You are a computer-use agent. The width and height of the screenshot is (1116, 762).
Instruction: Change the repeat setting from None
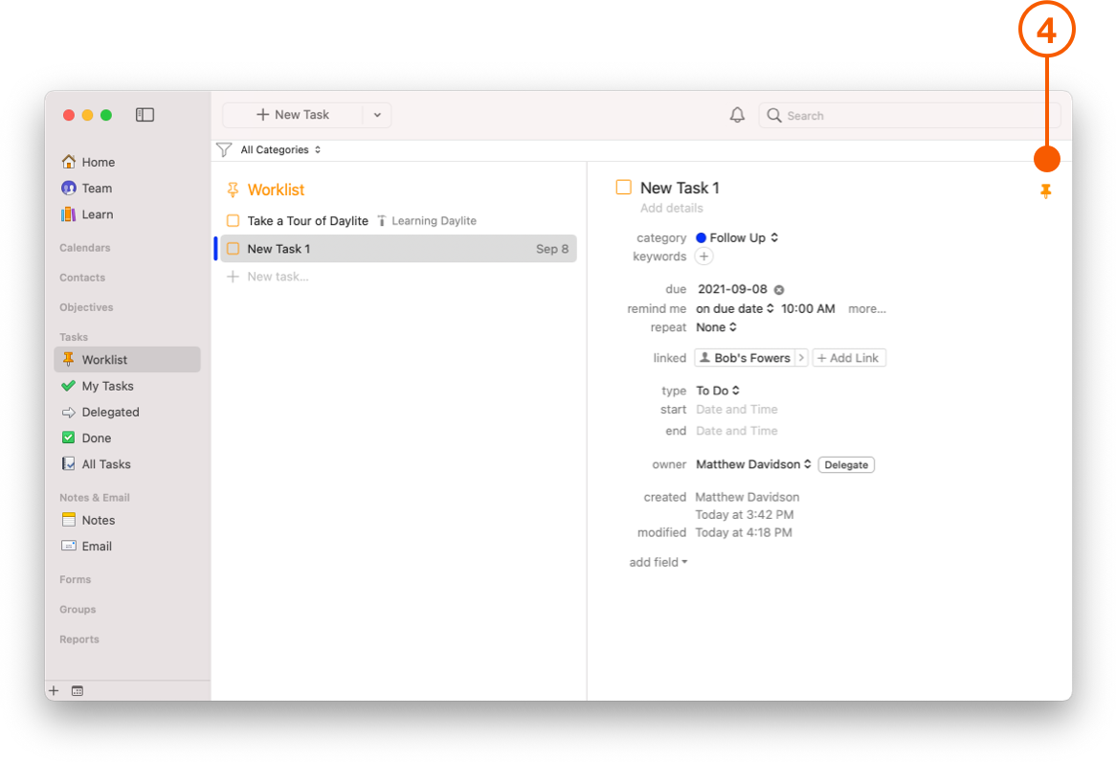coord(716,326)
